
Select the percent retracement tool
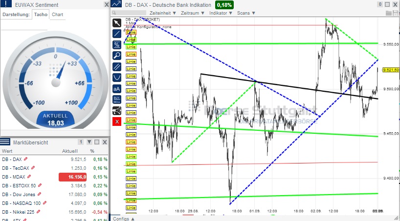tap(117, 45)
